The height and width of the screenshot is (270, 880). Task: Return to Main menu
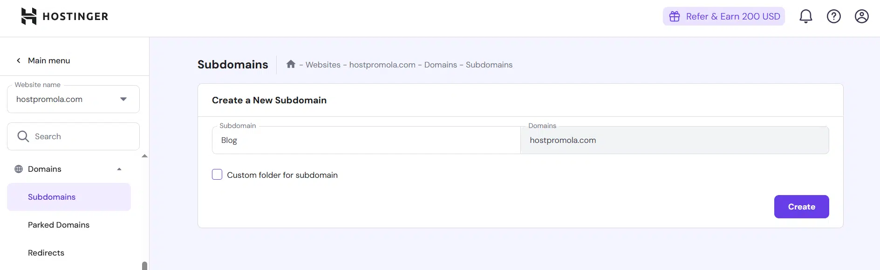[x=49, y=61]
